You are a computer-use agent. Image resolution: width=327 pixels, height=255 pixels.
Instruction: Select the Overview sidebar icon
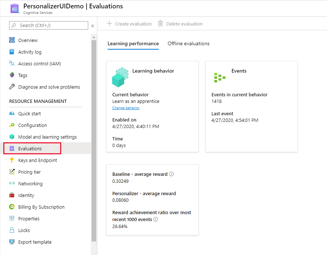click(x=12, y=40)
